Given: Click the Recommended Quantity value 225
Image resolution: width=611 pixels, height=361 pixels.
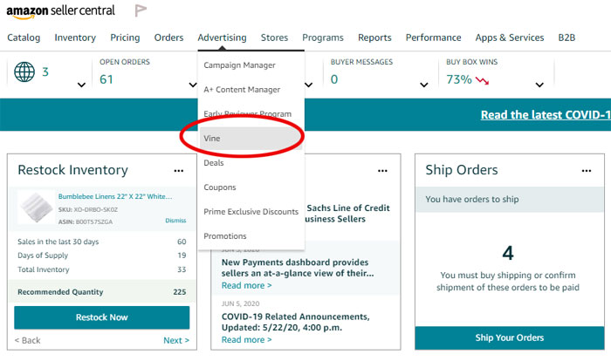Looking at the screenshot, I should tap(180, 292).
